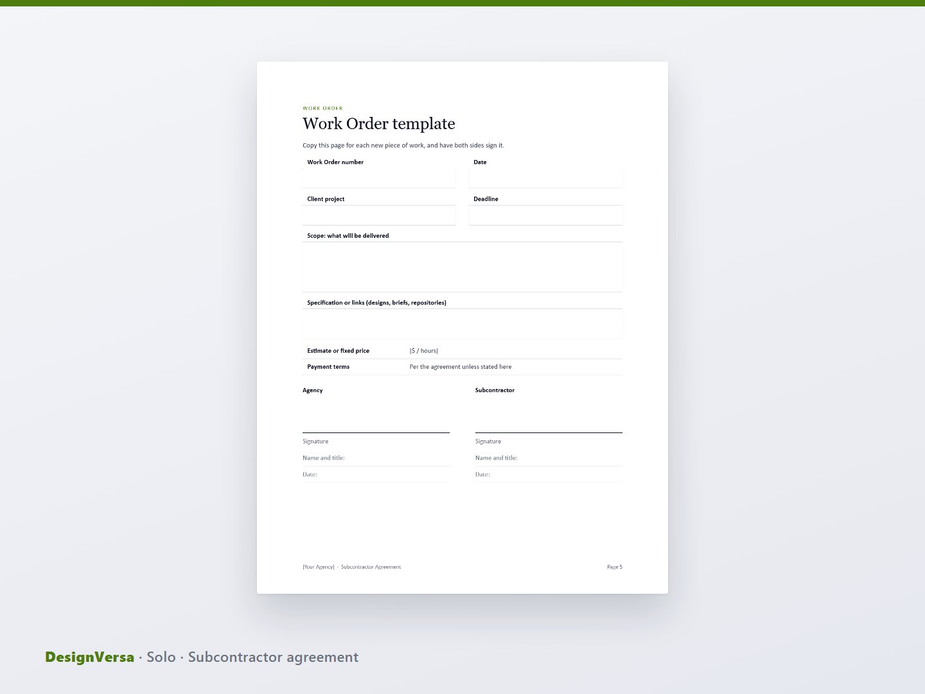Click inside the Scope: what will be delivered box

[463, 267]
